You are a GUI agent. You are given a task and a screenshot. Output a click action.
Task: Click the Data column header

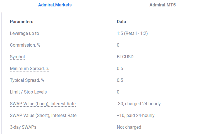[121, 22]
